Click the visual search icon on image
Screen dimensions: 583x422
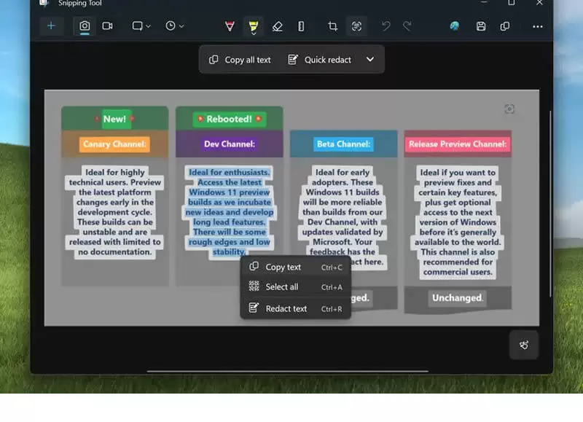(509, 109)
